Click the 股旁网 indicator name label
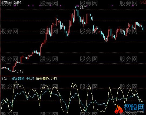The width and height of the screenshot is (146, 115). coord(5,78)
